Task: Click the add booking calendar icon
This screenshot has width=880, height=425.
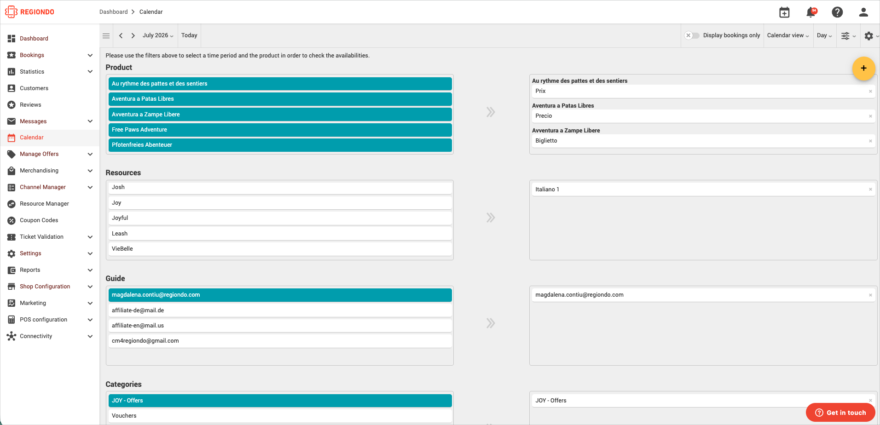Action: [x=784, y=12]
